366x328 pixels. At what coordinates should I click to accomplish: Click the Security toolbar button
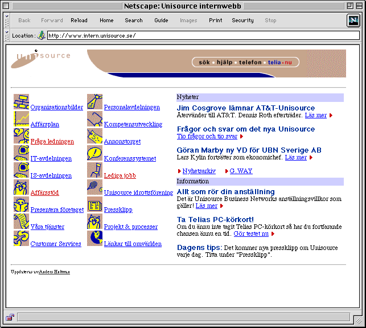[242, 20]
